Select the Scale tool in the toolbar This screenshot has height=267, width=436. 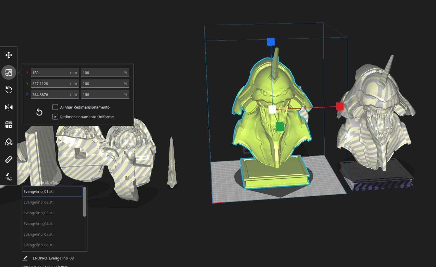point(9,73)
